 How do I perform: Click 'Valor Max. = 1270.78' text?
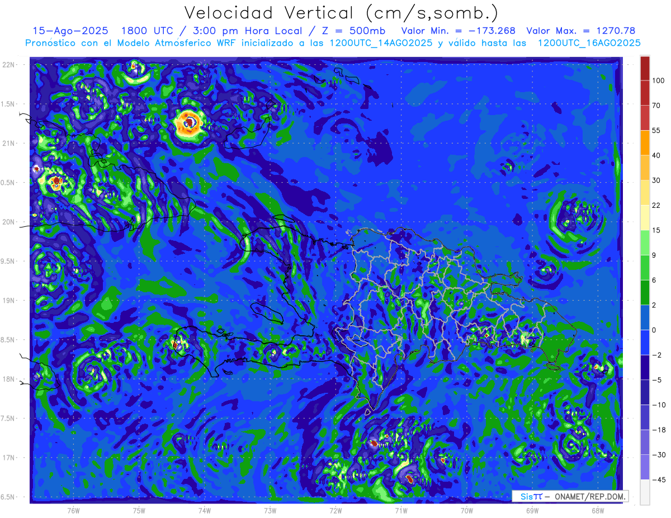(580, 31)
